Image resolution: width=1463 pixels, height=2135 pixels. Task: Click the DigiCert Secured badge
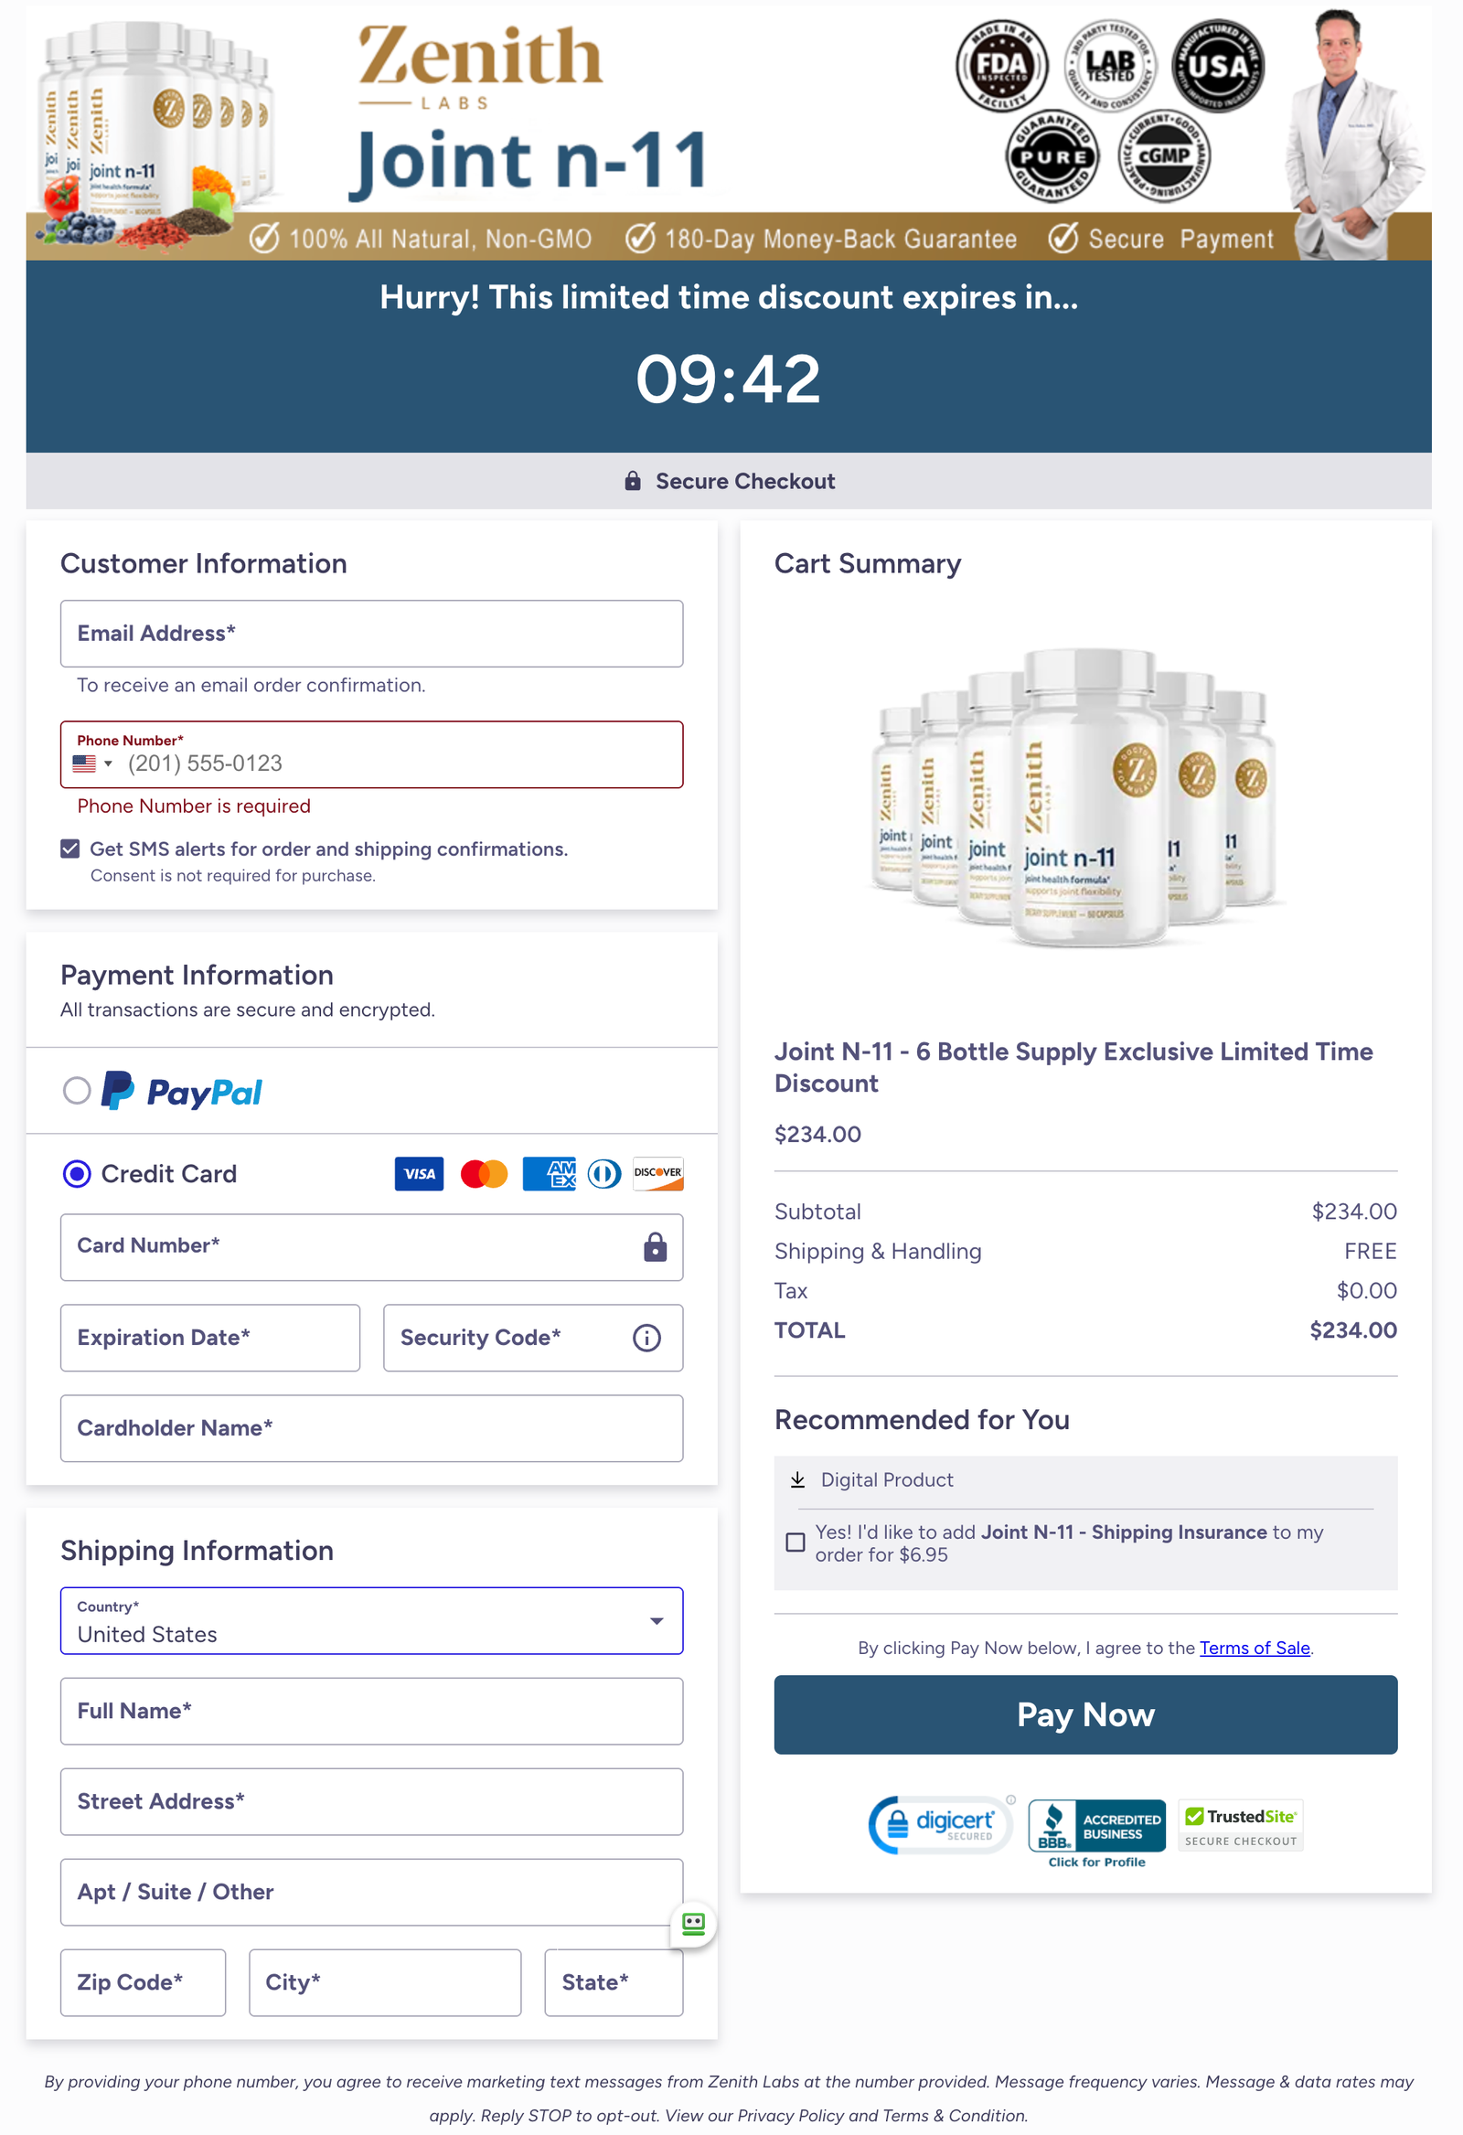click(939, 1824)
